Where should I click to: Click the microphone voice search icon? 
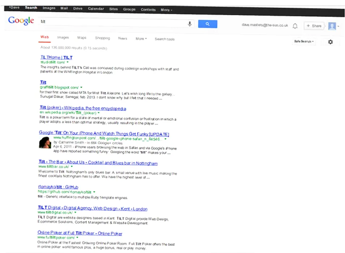[190, 24]
